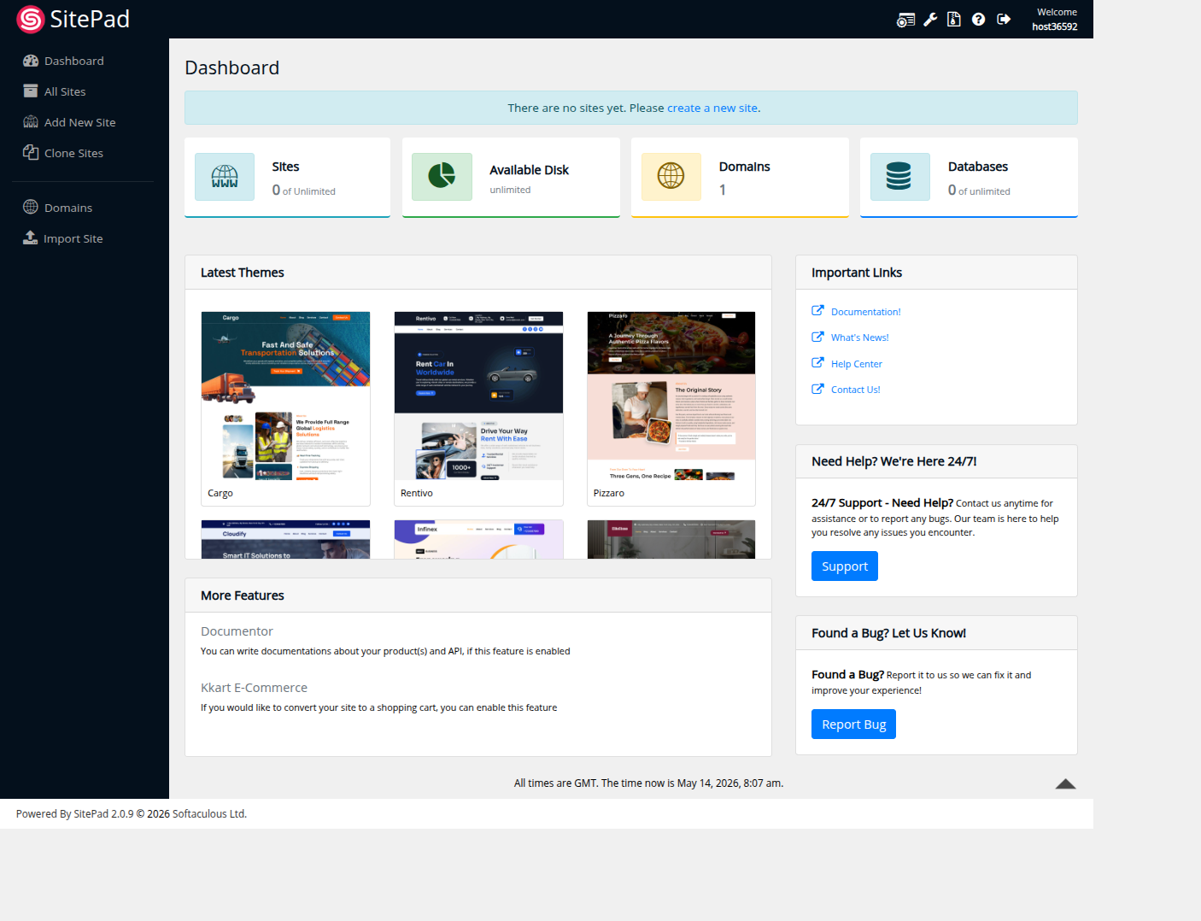Open Import Site in the sidebar
The width and height of the screenshot is (1201, 921).
click(62, 238)
